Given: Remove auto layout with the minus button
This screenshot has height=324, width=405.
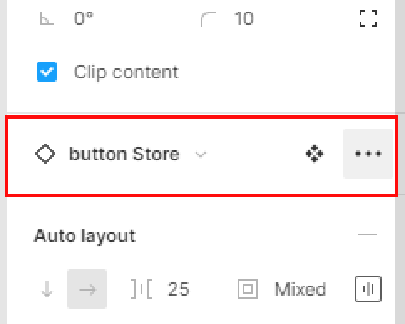Looking at the screenshot, I should coord(367,235).
